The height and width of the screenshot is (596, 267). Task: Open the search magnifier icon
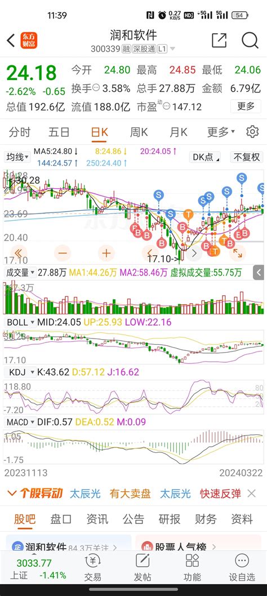(x=250, y=40)
